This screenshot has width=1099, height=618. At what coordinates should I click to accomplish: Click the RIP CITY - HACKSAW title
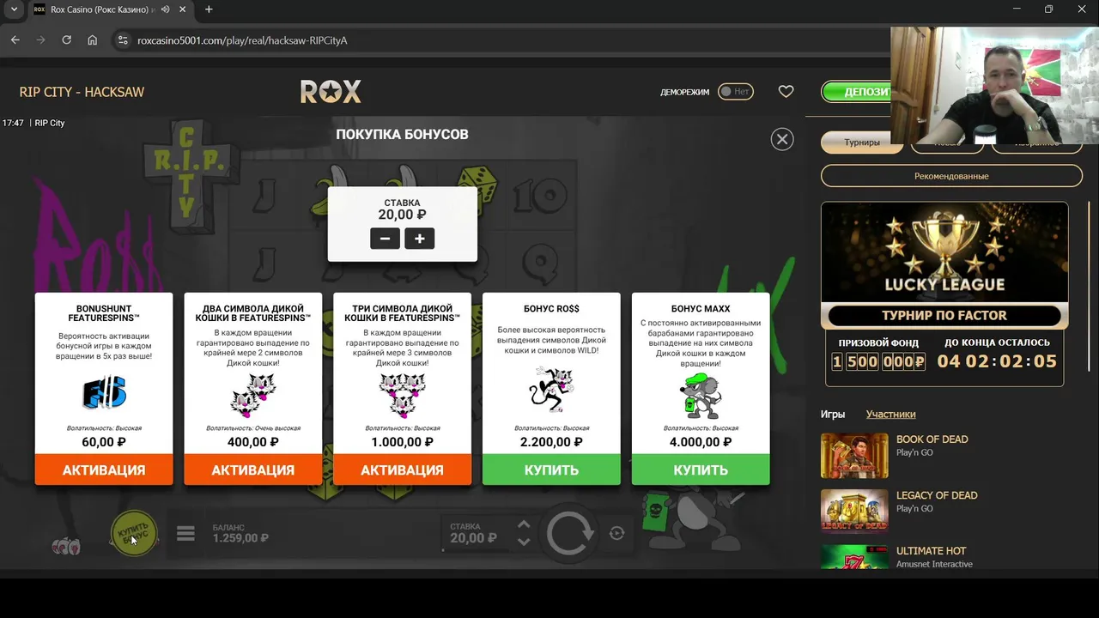[x=82, y=92]
